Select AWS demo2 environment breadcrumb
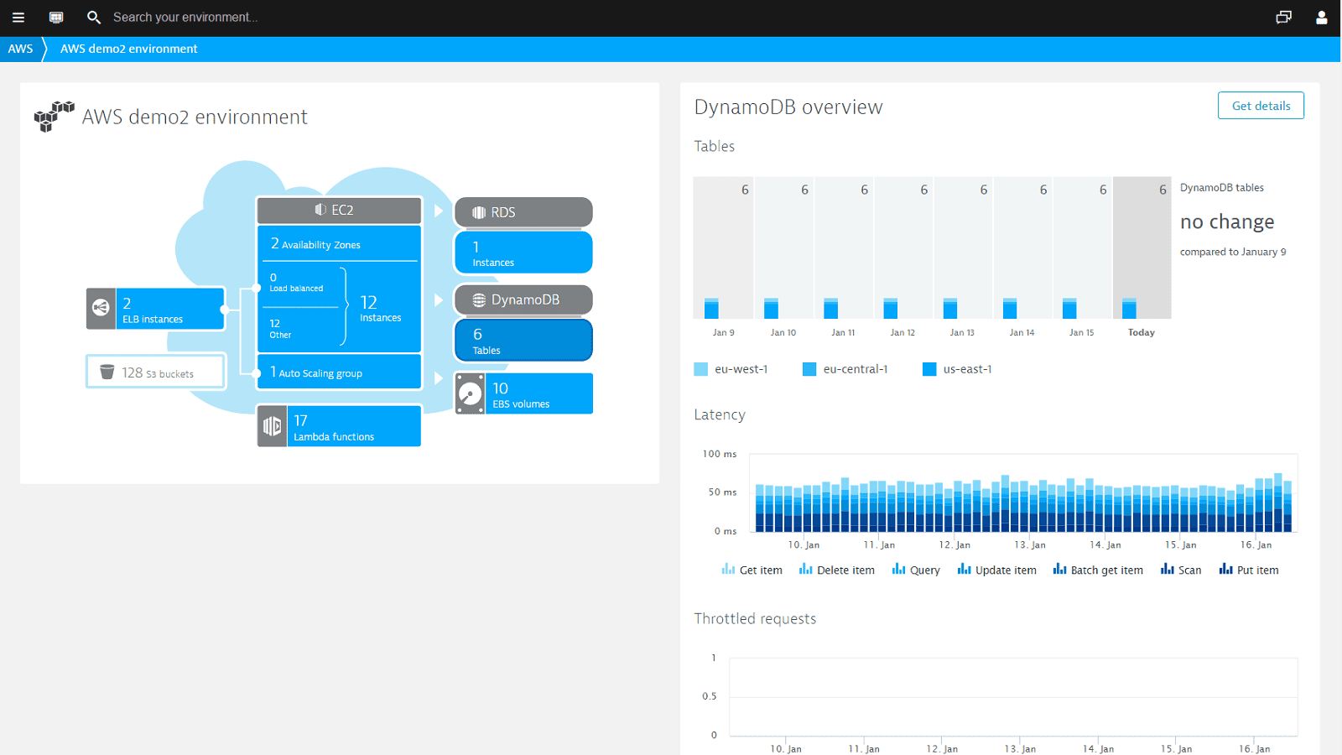This screenshot has height=755, width=1342. coord(128,49)
